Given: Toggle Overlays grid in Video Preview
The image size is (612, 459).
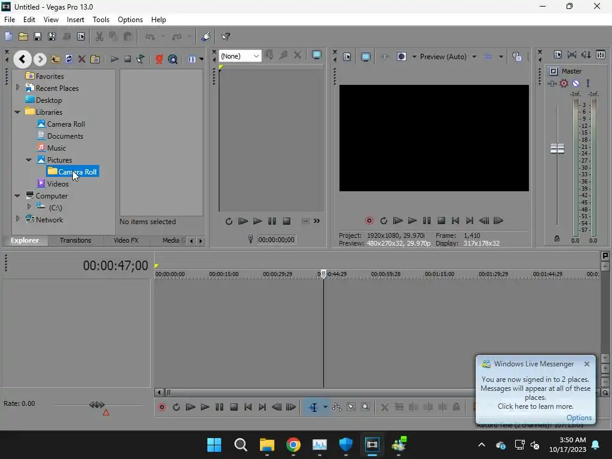Looking at the screenshot, I should coord(488,57).
